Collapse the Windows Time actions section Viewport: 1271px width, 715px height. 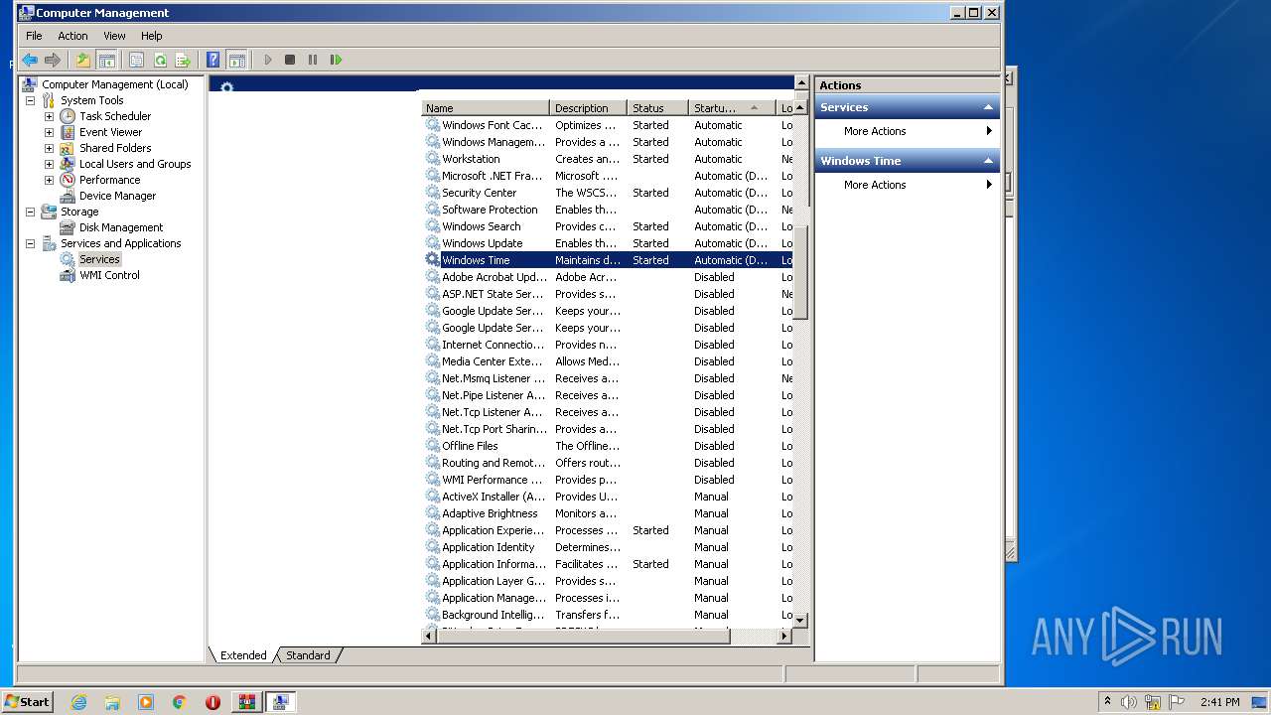[x=988, y=161]
